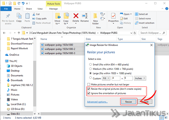Image resolution: width=169 pixels, height=120 pixels.
Task: Click Select all in ribbon
Action: (141, 14)
